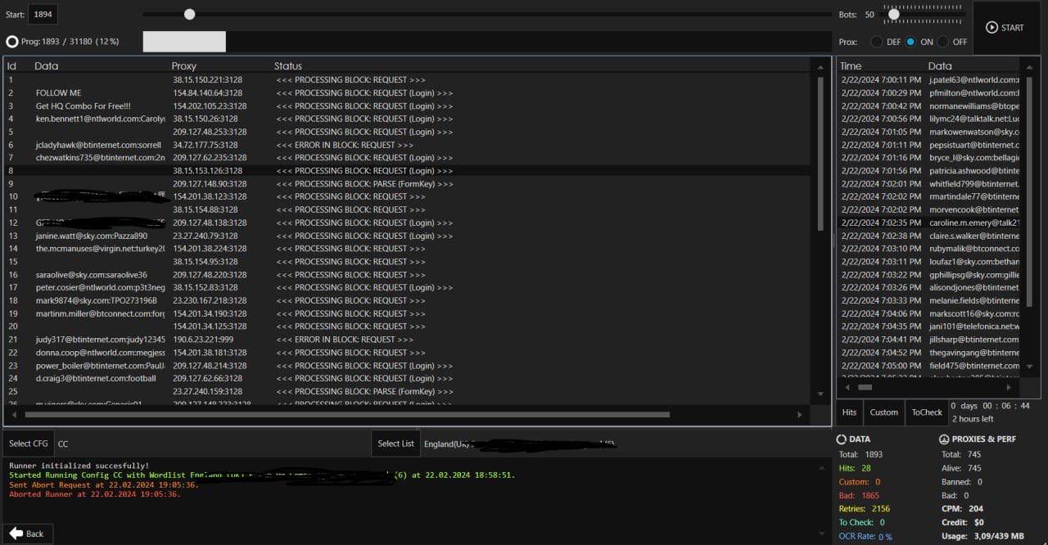Click hits panel horizontal scroll left arrow
This screenshot has height=545, width=1048.
pos(847,387)
